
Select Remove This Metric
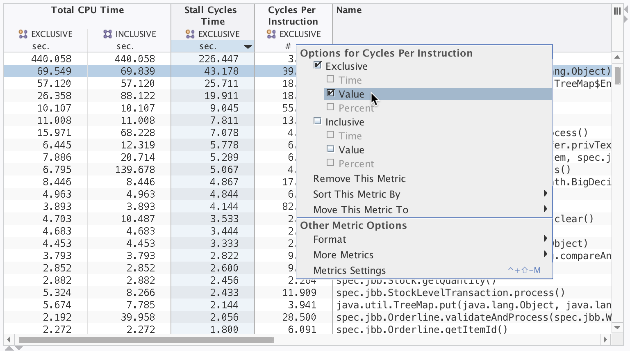[x=359, y=178]
